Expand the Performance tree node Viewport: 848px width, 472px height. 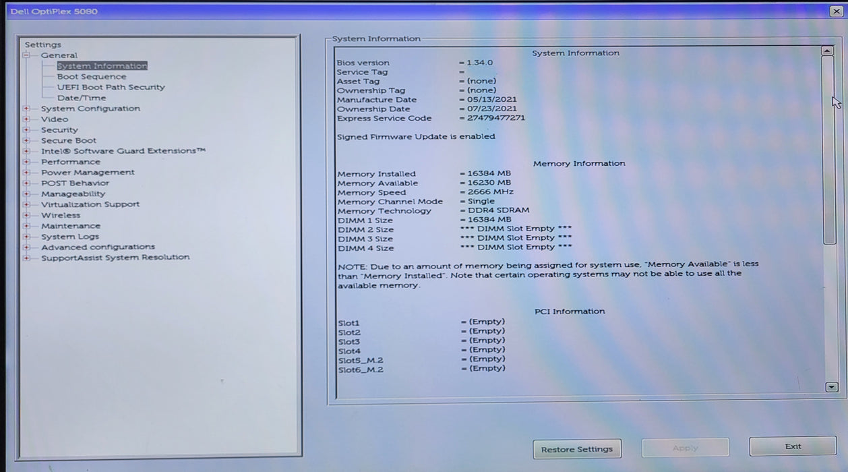click(26, 162)
